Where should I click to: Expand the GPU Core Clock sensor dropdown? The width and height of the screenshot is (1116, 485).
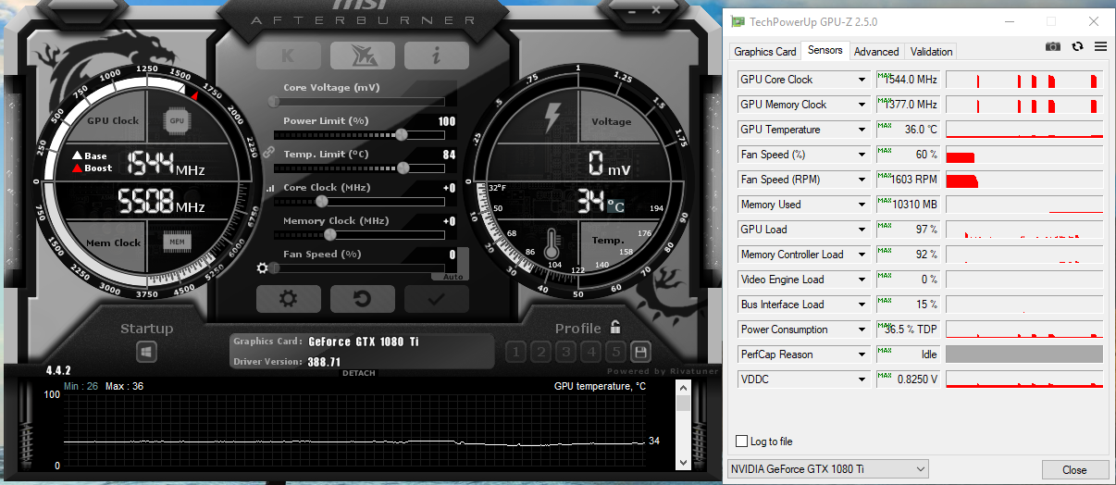pos(862,80)
